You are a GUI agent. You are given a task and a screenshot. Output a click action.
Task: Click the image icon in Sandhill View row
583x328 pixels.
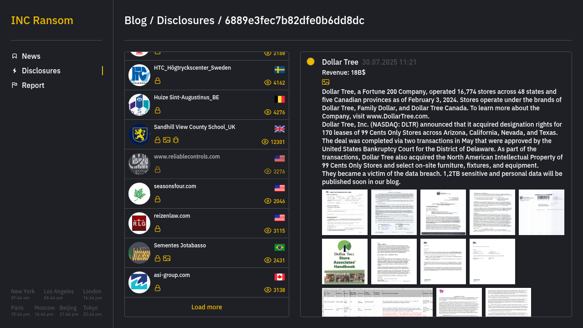click(x=167, y=140)
